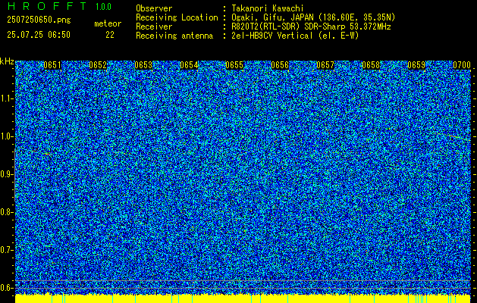This screenshot has width=477, height=303.
Task: Click the Observer field label
Action: (154, 8)
